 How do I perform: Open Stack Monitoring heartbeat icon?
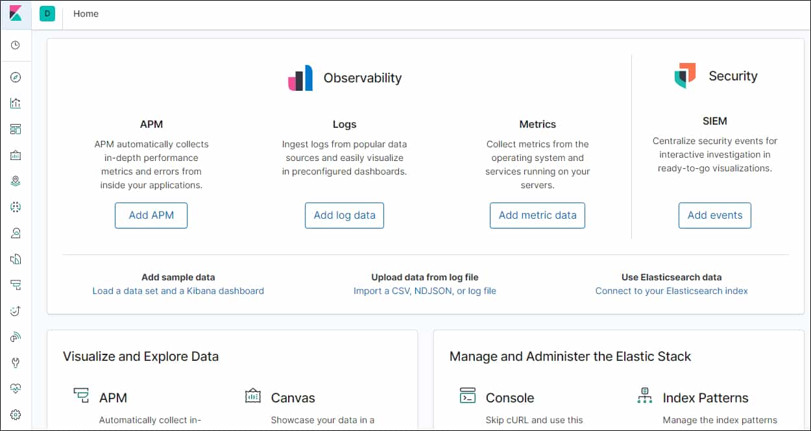[x=16, y=389]
